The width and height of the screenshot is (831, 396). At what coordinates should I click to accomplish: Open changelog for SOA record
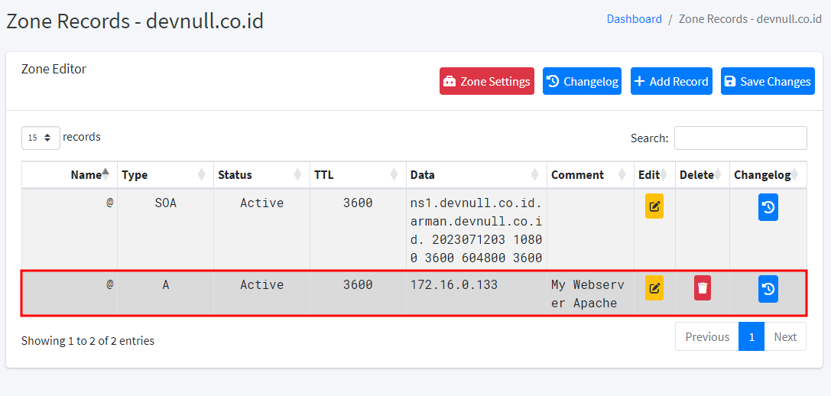pos(768,207)
